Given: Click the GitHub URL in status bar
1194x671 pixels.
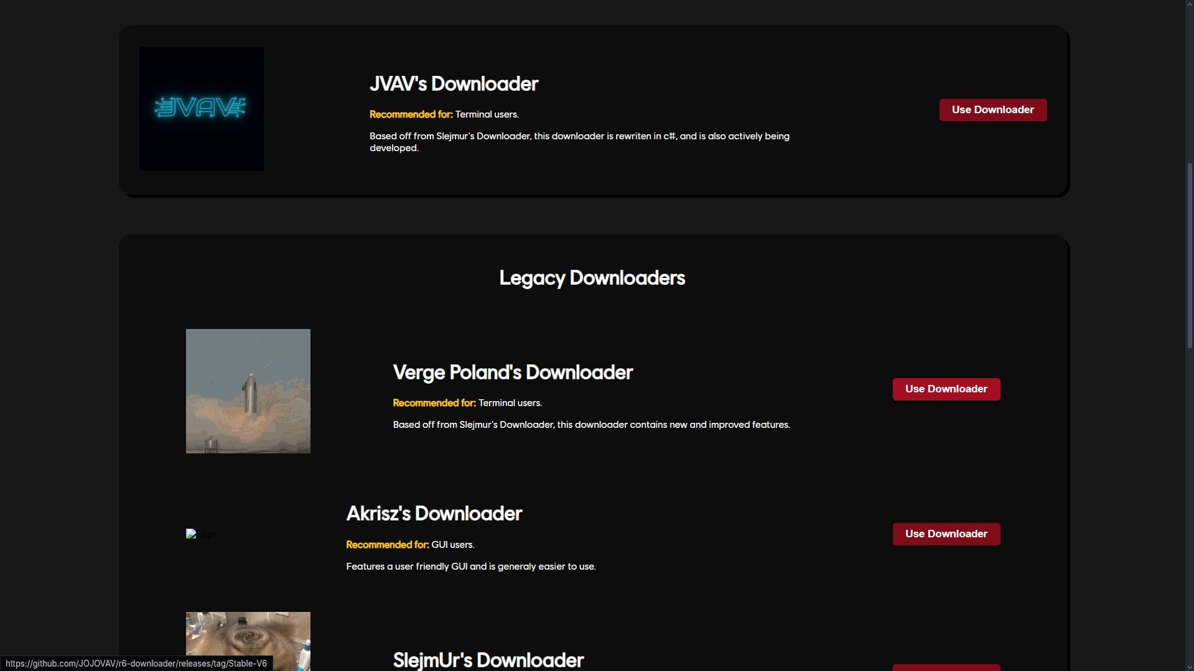Looking at the screenshot, I should coord(136,664).
